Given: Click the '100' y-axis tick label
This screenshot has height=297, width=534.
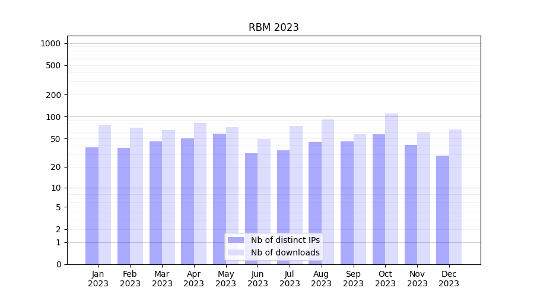Looking at the screenshot, I should tap(53, 117).
